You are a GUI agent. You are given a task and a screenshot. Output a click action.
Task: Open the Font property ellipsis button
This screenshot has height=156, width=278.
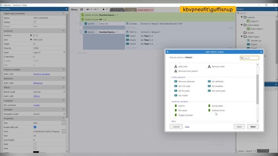click(64, 131)
